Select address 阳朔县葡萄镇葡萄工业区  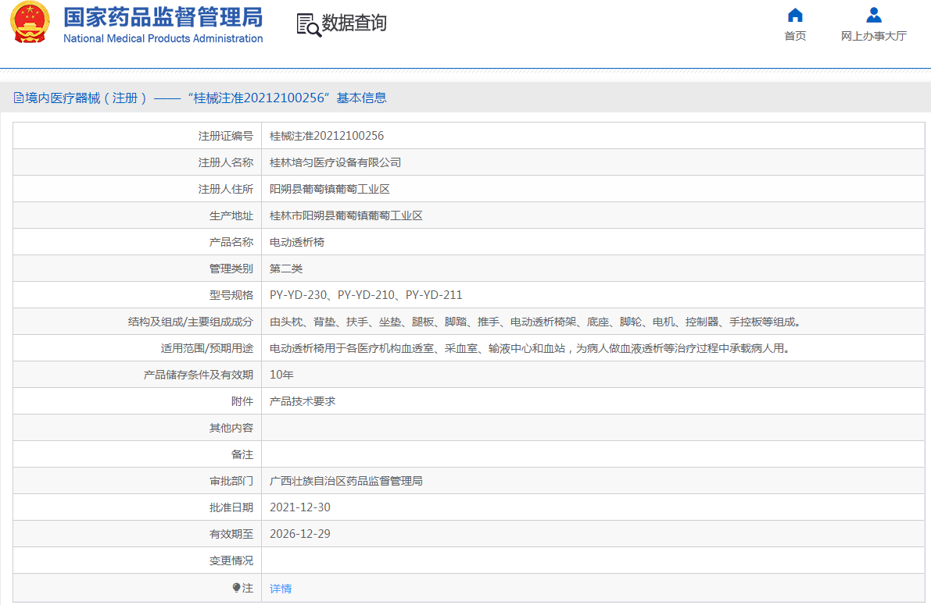point(330,189)
